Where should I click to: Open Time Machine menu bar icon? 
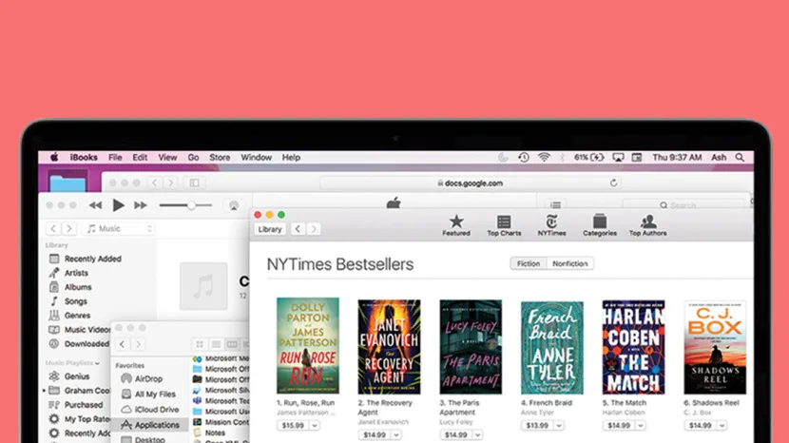click(x=524, y=157)
